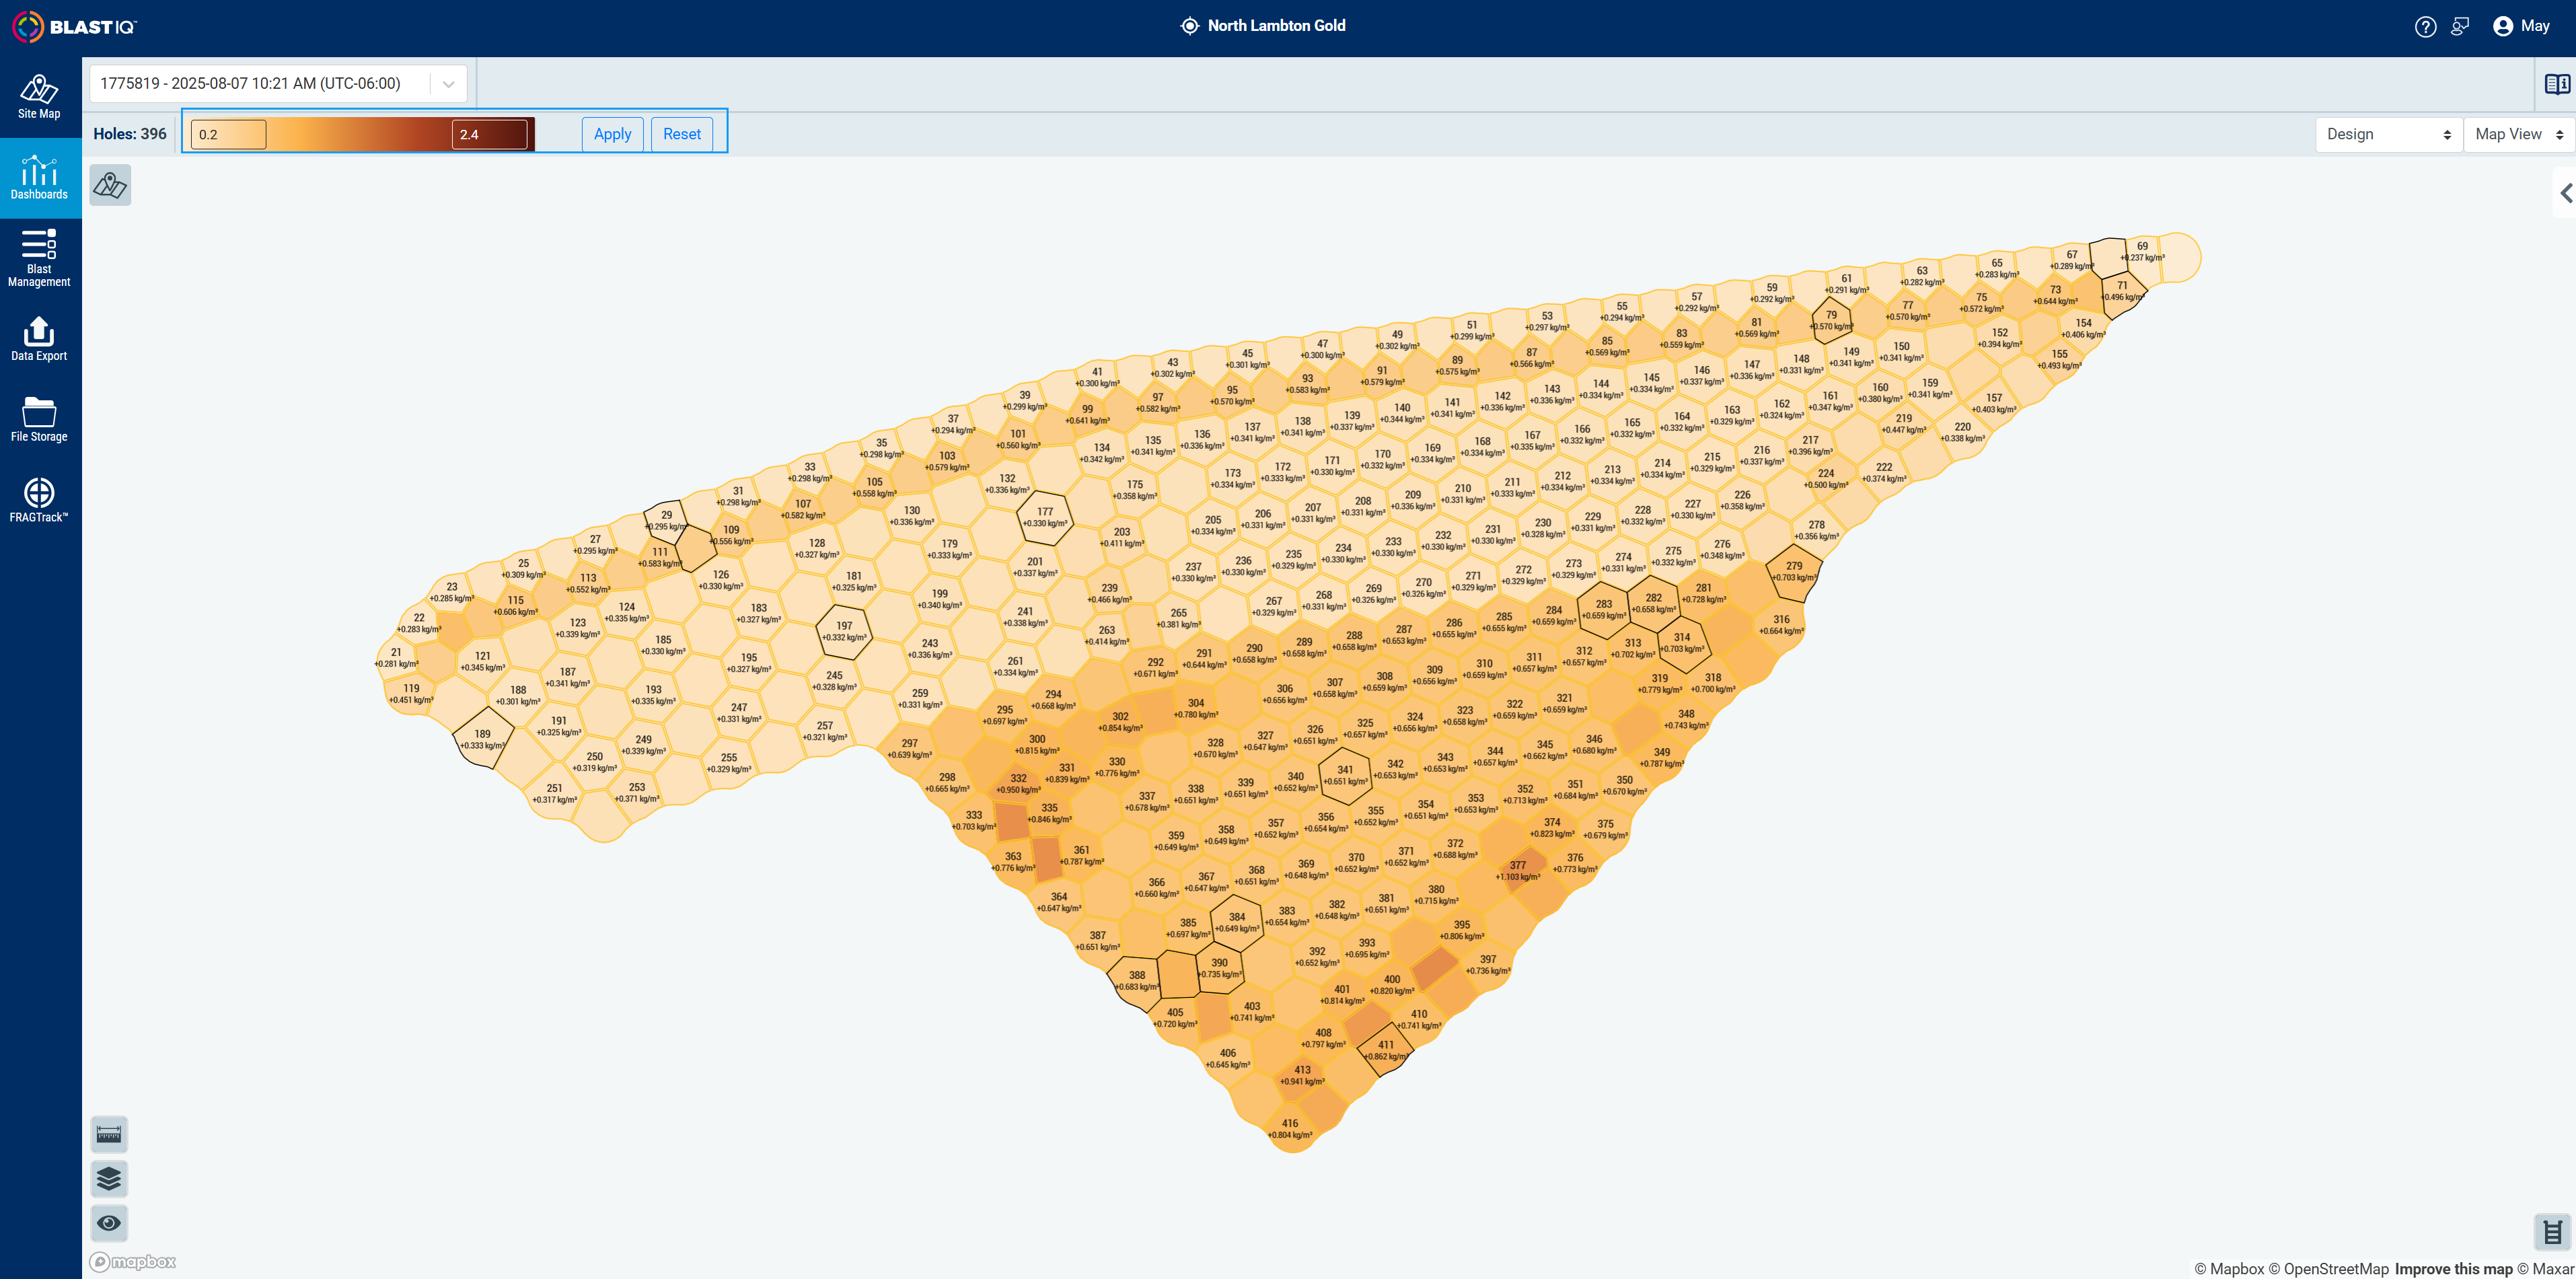This screenshot has width=2576, height=1279.
Task: Open the feedback chat icon
Action: [2460, 27]
